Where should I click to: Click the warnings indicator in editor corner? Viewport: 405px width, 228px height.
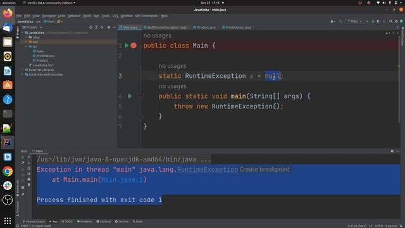click(x=388, y=33)
